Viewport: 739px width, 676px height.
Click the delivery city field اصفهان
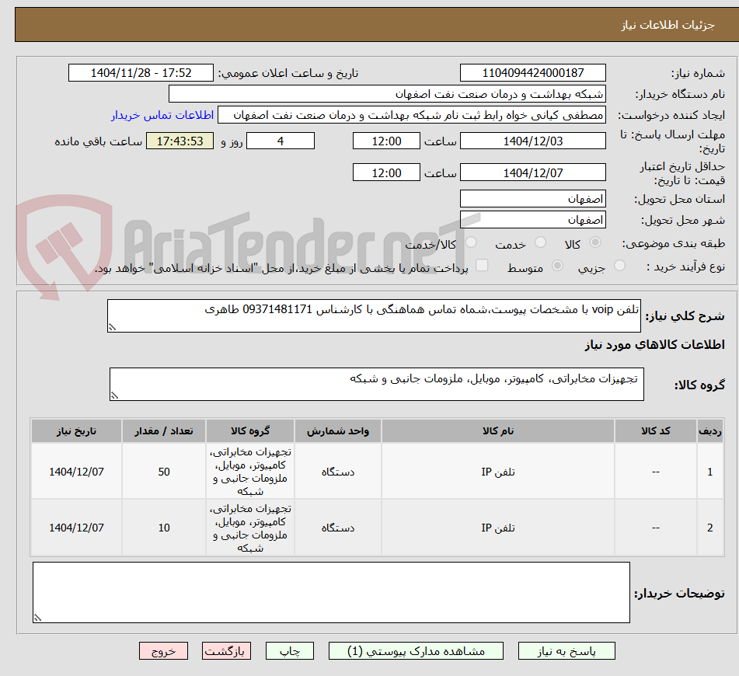(533, 220)
